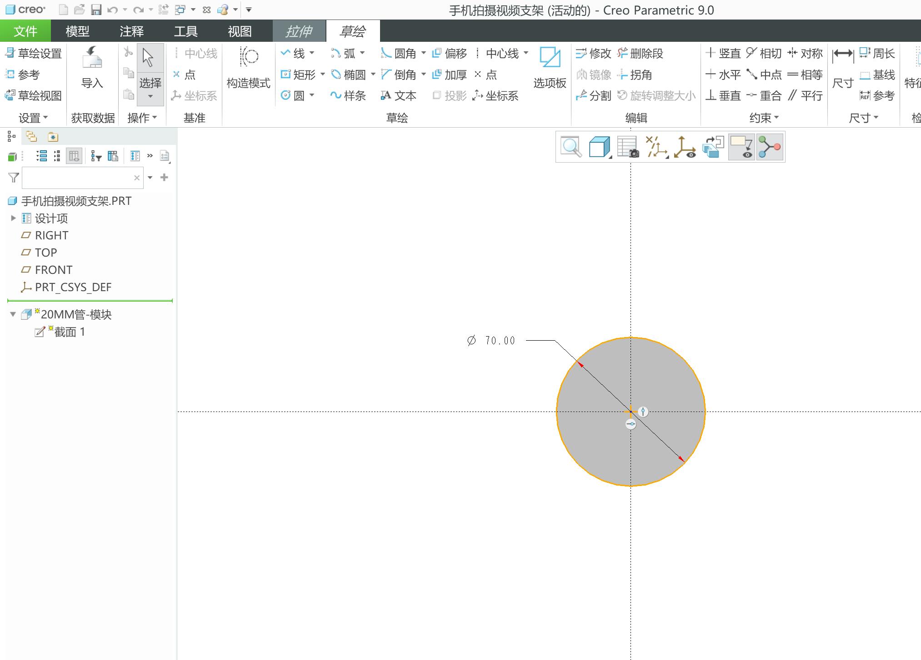Collapse the 20MM管-模块 feature node
The height and width of the screenshot is (660, 921).
tap(13, 314)
